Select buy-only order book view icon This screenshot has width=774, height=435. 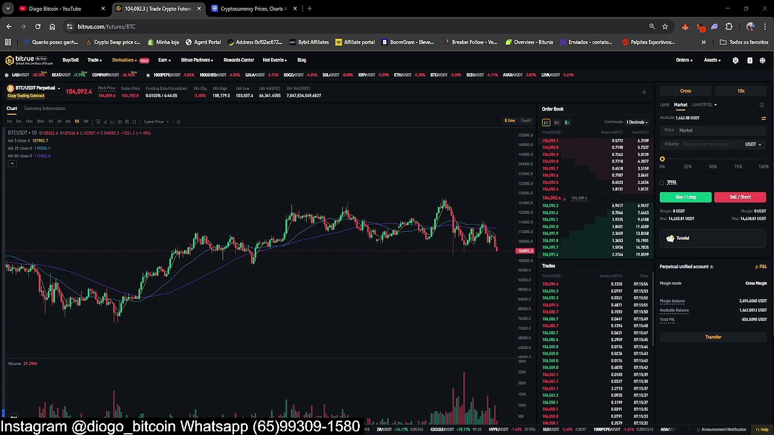[x=567, y=122]
